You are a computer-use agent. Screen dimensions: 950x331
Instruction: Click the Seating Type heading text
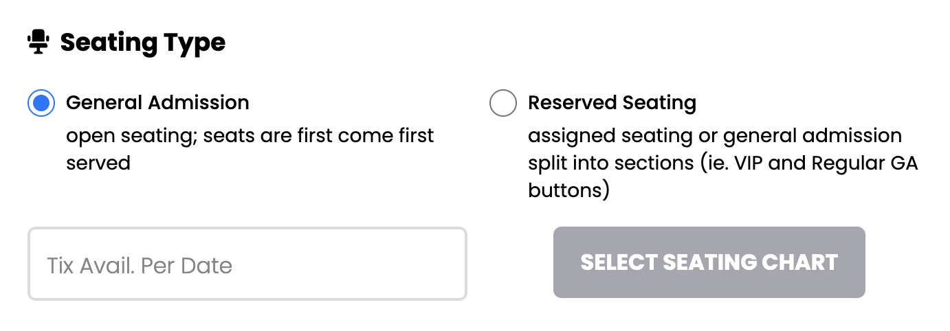coord(143,43)
